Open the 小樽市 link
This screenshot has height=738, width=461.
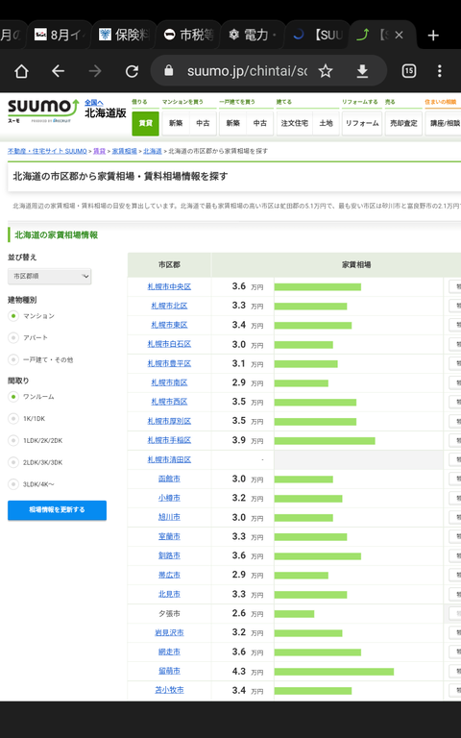tap(169, 498)
